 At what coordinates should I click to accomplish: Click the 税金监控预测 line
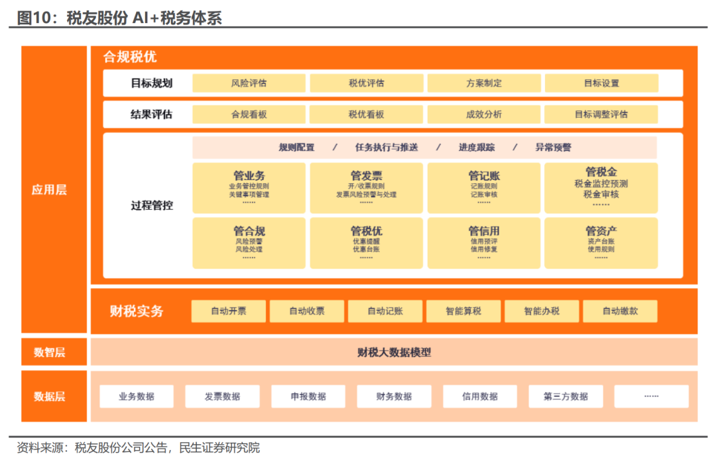coord(601,184)
